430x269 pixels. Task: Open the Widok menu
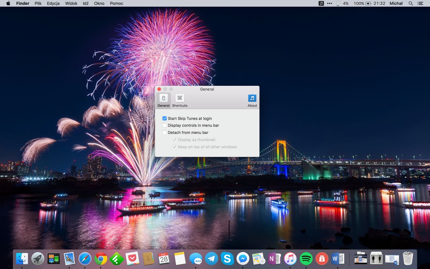point(71,3)
